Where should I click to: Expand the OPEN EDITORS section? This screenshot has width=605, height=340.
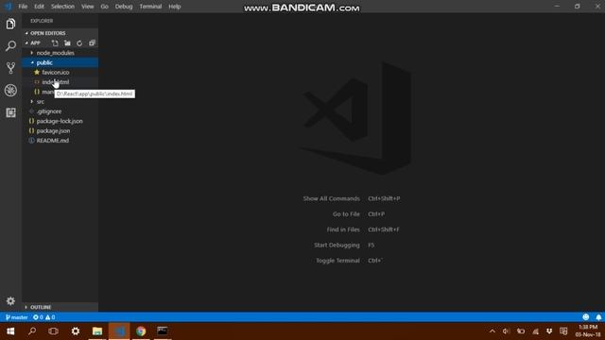(x=60, y=33)
